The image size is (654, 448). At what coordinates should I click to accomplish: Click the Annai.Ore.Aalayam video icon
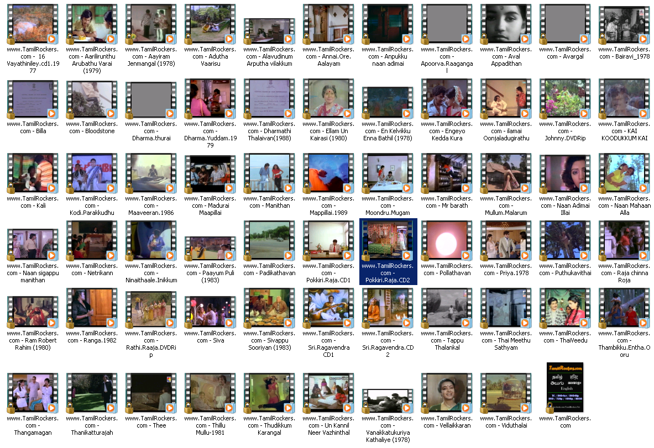click(x=329, y=24)
